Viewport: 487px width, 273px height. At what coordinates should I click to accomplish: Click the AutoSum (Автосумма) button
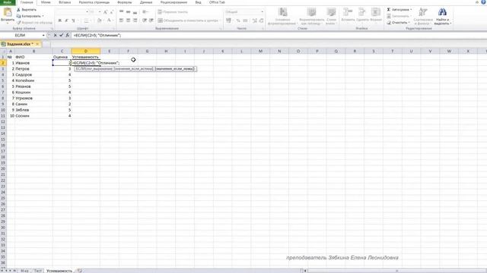[399, 10]
